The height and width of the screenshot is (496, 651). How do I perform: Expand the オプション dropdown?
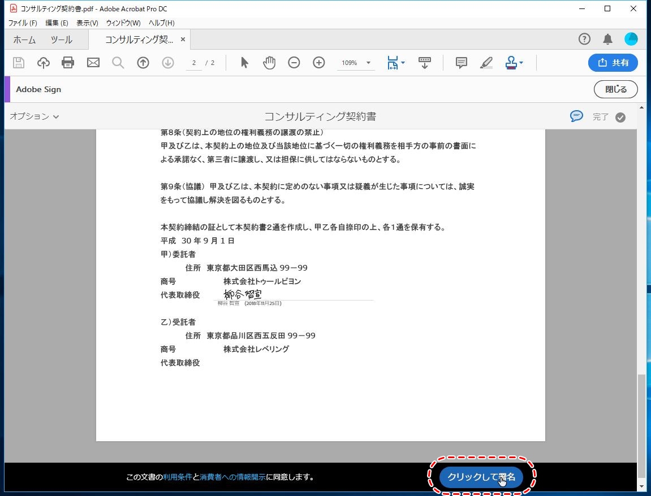coord(34,116)
